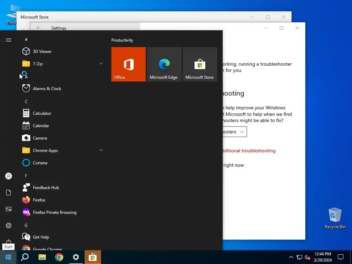The height and width of the screenshot is (264, 352).
Task: Click the letter F section header
Action: (26, 176)
